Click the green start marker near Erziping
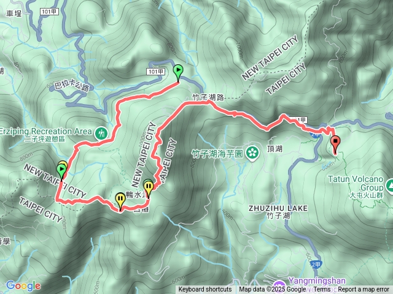The height and width of the screenshot is (294, 393). point(61,172)
